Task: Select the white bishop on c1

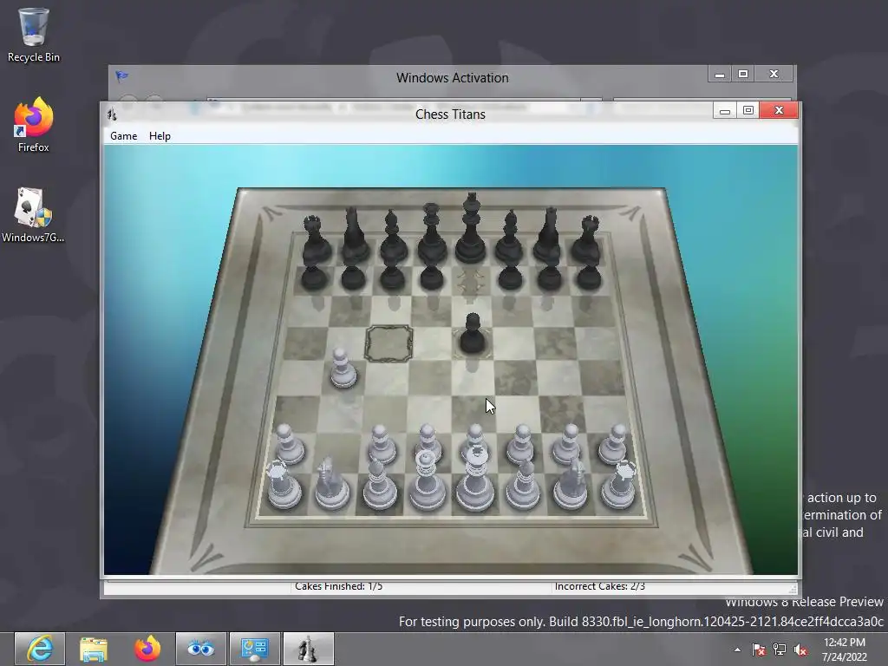Action: (379, 483)
